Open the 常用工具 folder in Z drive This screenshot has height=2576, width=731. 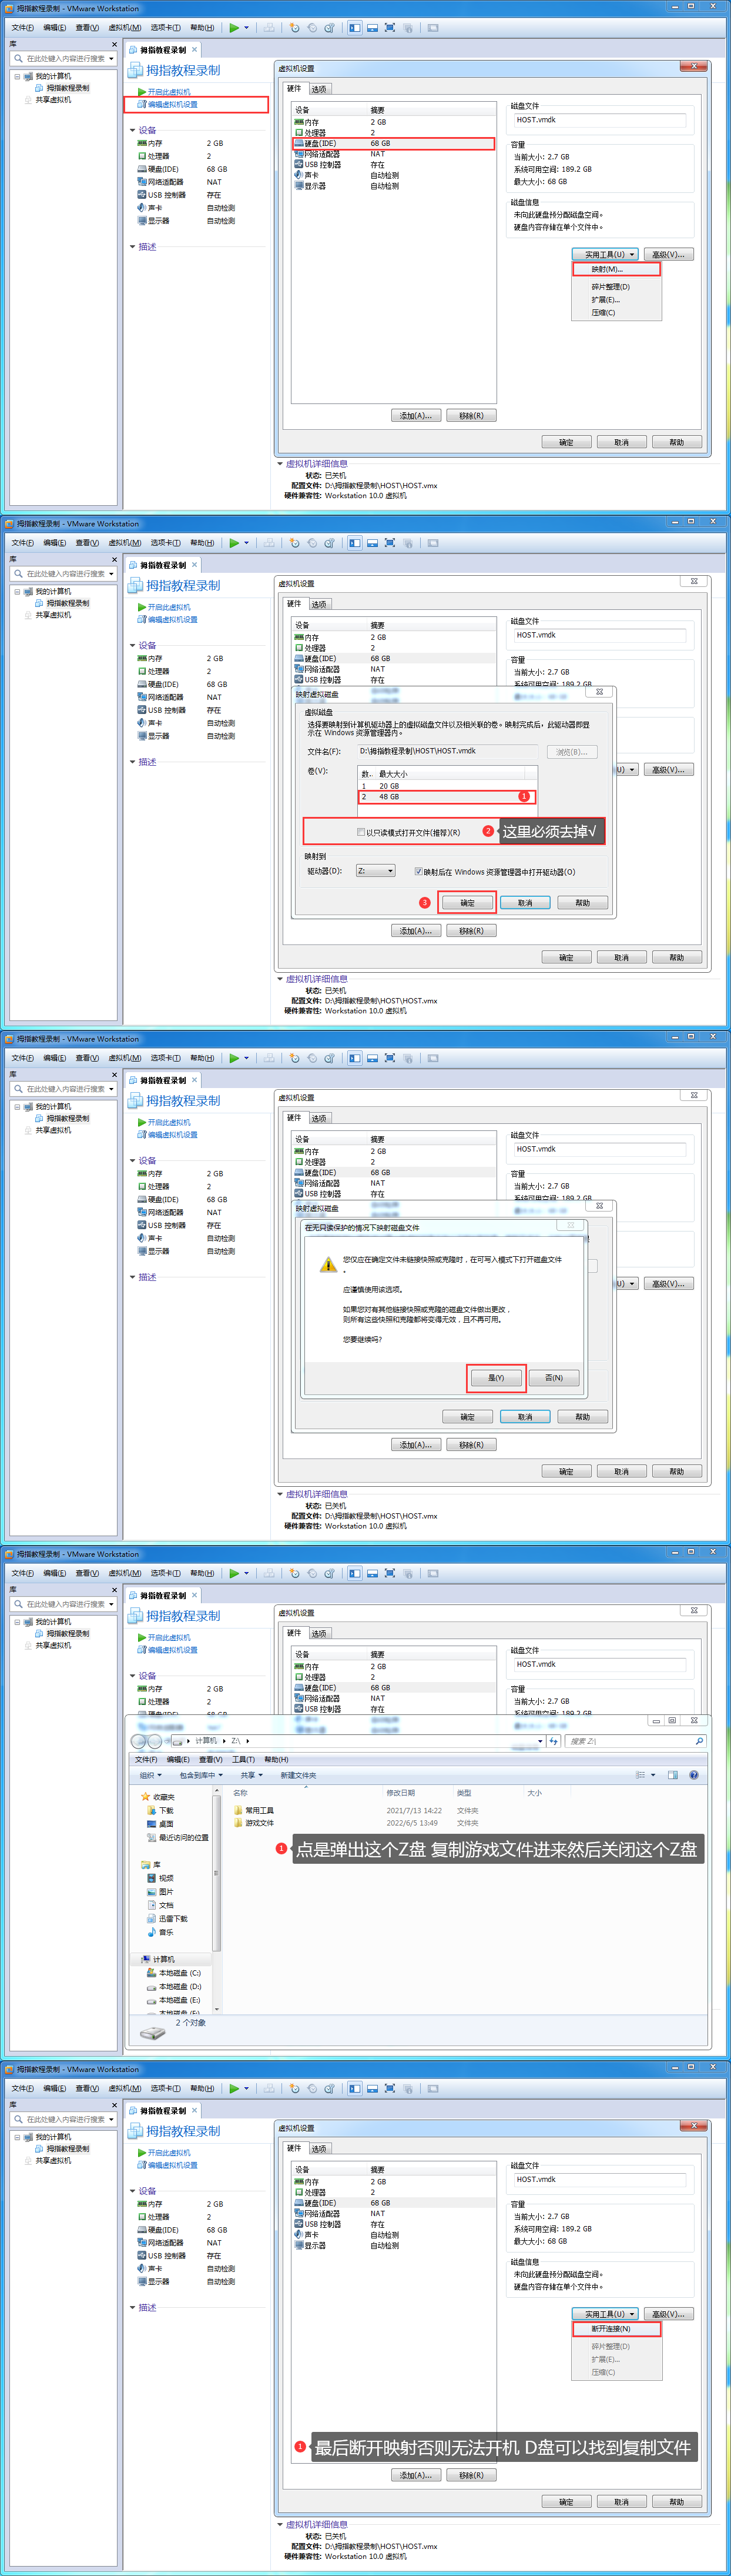tap(259, 1810)
